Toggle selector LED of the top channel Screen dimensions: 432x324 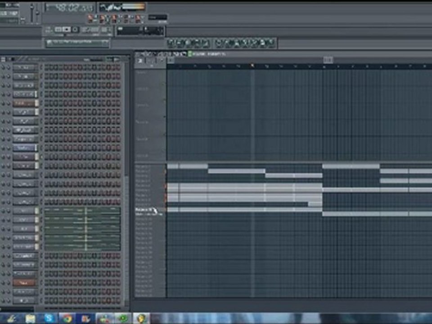(41, 67)
